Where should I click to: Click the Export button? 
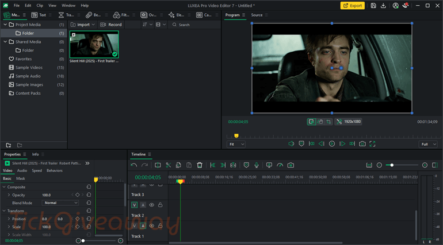(x=352, y=6)
